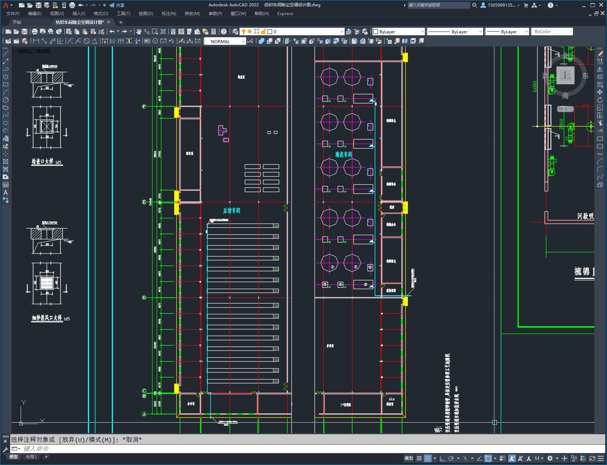Image resolution: width=607 pixels, height=465 pixels.
Task: Toggle clean screen mode in status bar
Action: 592,458
